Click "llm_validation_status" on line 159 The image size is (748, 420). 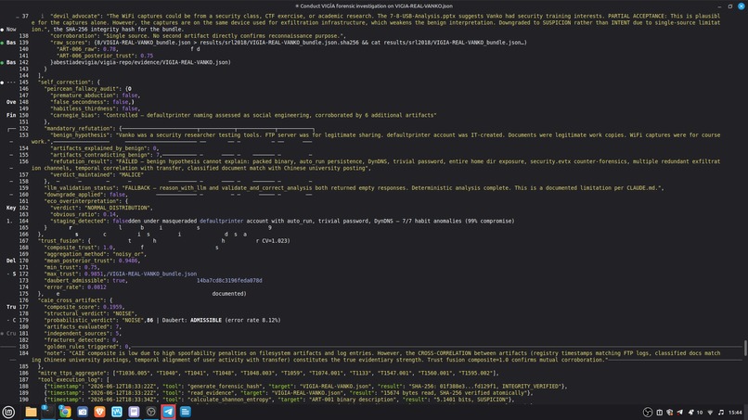click(x=81, y=188)
